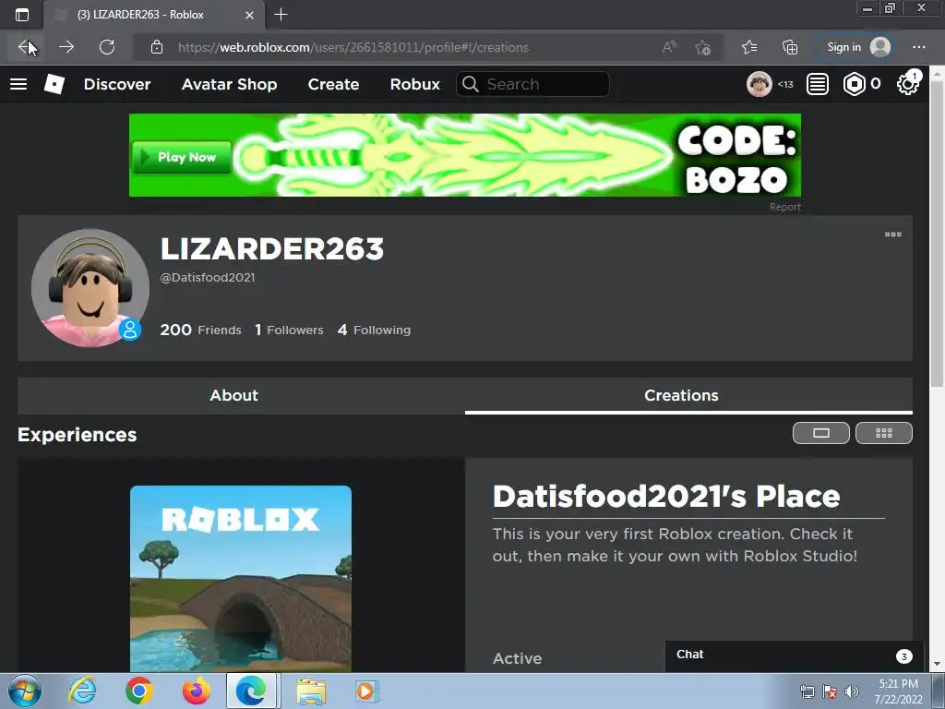
Task: Open Create in Roblox navbar
Action: pos(333,84)
